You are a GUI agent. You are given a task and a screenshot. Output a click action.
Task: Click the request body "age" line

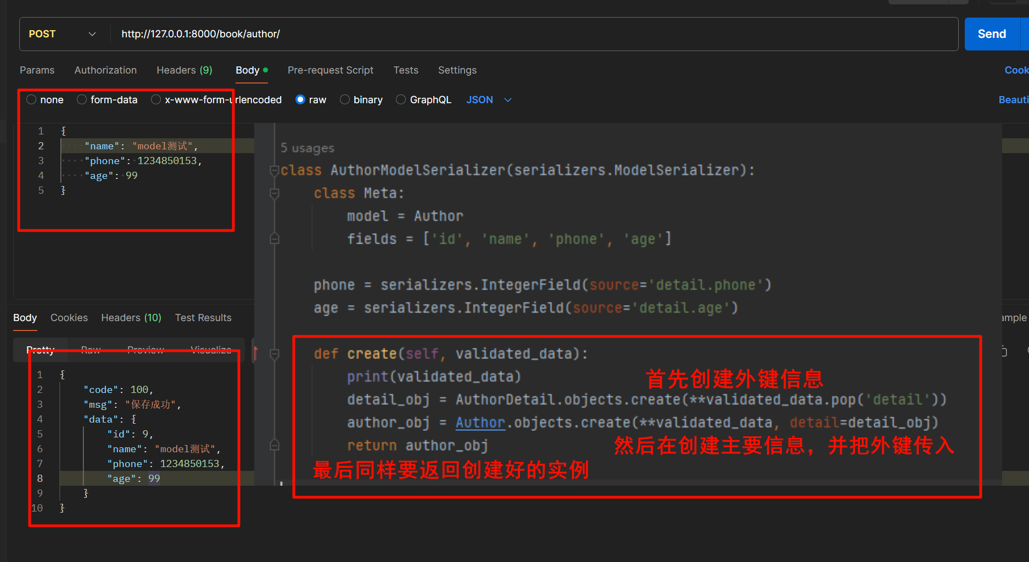pos(111,176)
